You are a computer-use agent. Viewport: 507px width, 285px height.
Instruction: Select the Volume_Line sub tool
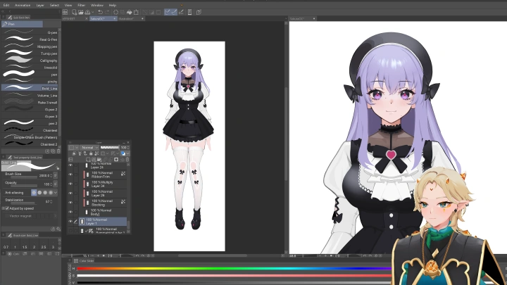pyautogui.click(x=30, y=95)
